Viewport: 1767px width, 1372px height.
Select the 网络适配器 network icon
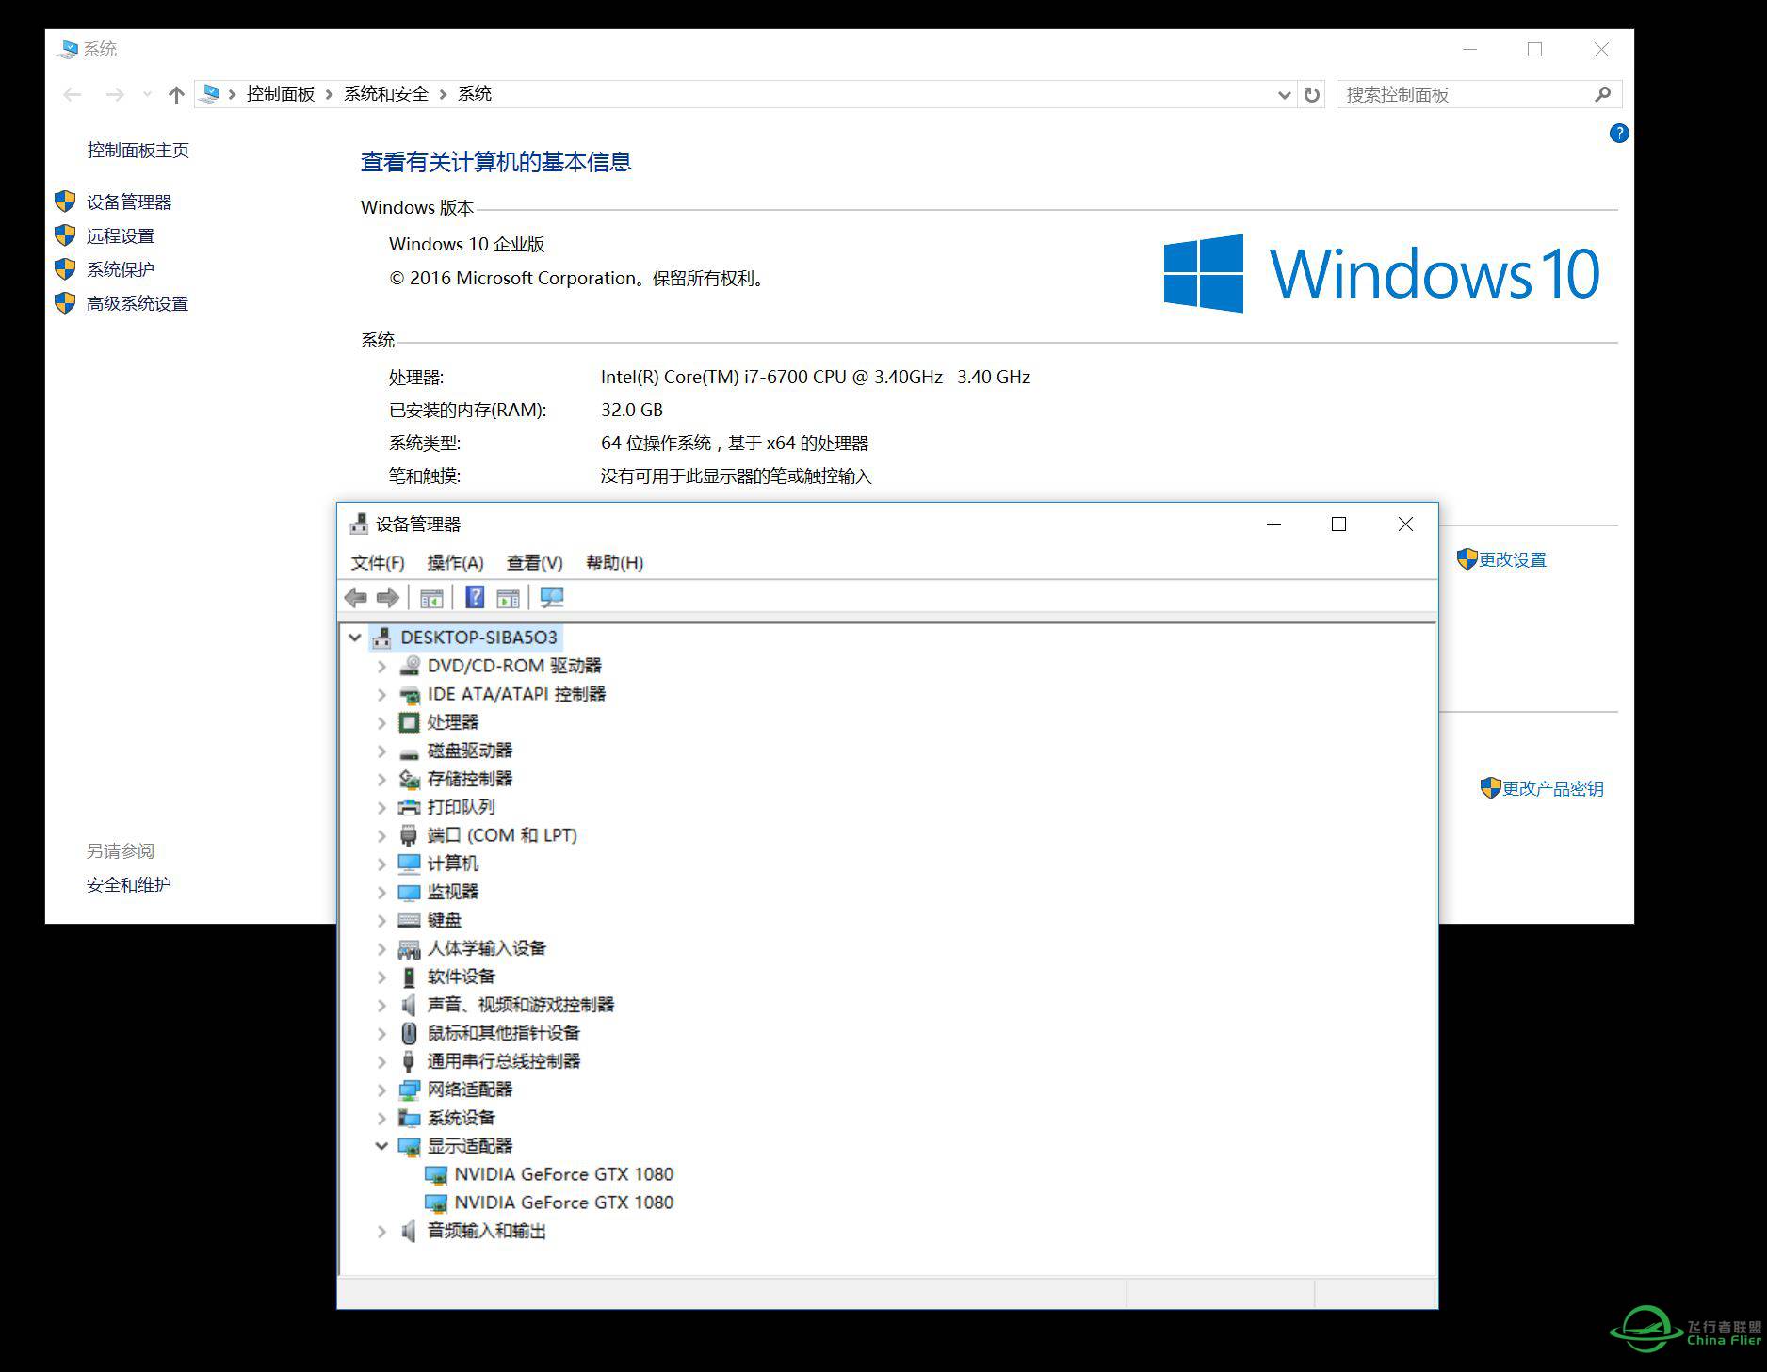click(x=409, y=1090)
